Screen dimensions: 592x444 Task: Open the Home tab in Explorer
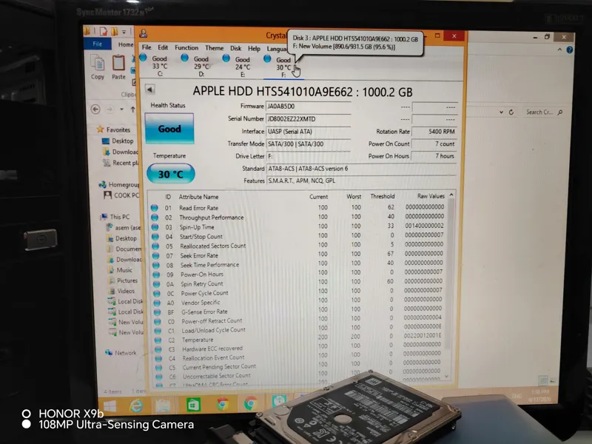click(x=126, y=44)
